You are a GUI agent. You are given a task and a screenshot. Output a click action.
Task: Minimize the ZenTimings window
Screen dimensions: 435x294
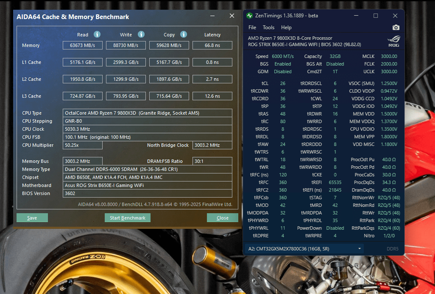[x=356, y=16]
